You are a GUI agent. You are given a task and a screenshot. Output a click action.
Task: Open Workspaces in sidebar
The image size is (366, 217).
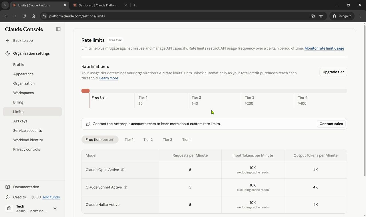pyautogui.click(x=32, y=93)
